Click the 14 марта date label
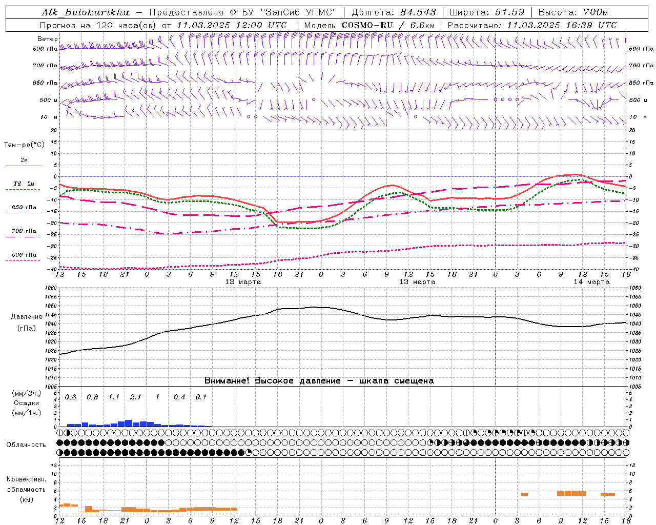Viewport: 656px width, 525px height. point(591,282)
